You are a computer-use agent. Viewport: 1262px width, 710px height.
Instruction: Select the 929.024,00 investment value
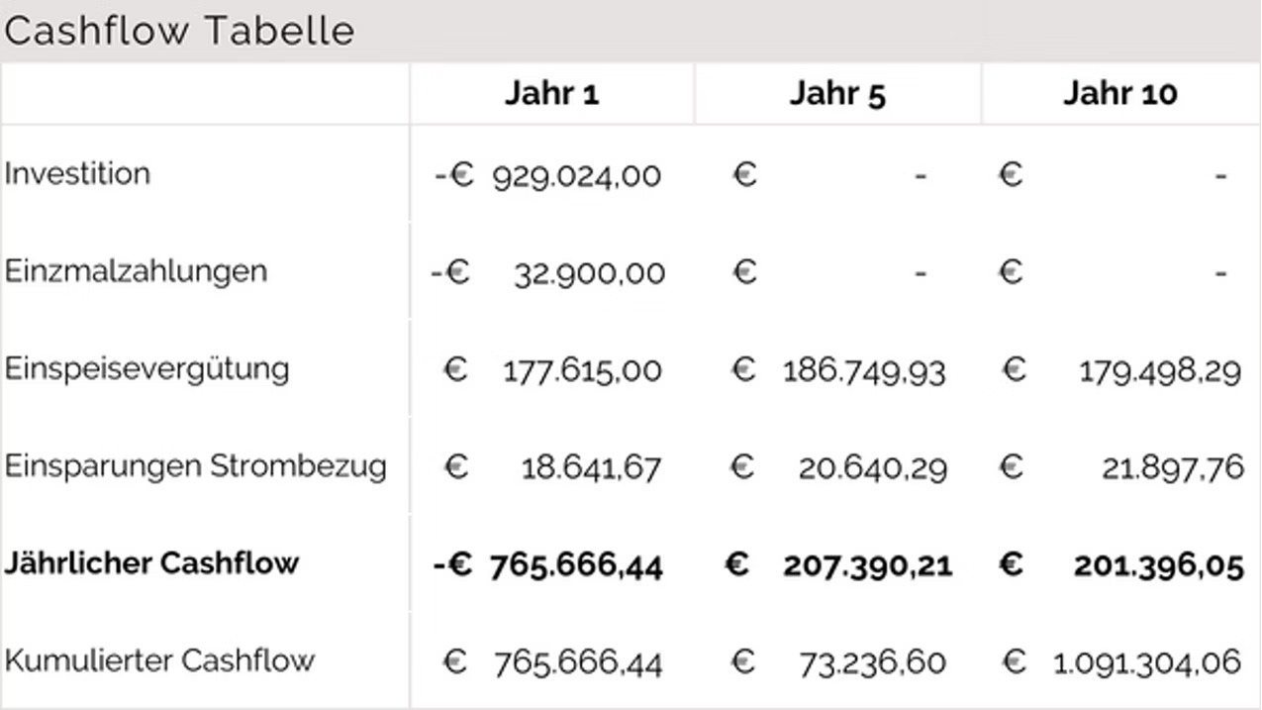[x=577, y=176]
